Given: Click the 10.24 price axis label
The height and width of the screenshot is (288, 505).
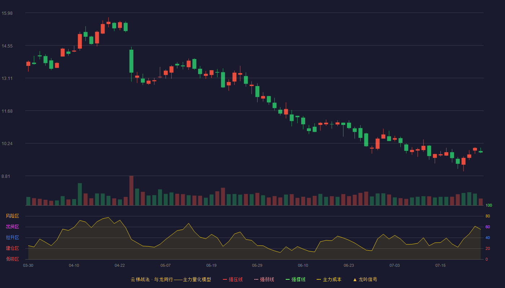Looking at the screenshot, I should click(x=7, y=144).
